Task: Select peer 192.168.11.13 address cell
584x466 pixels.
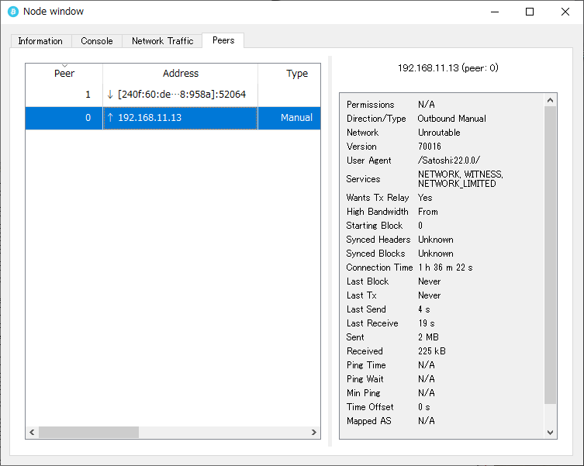Action: click(x=180, y=118)
